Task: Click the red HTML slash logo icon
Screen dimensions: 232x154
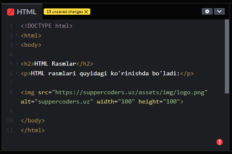Action: pyautogui.click(x=11, y=12)
